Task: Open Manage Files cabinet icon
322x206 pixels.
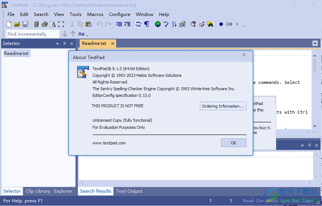Action: (36, 24)
